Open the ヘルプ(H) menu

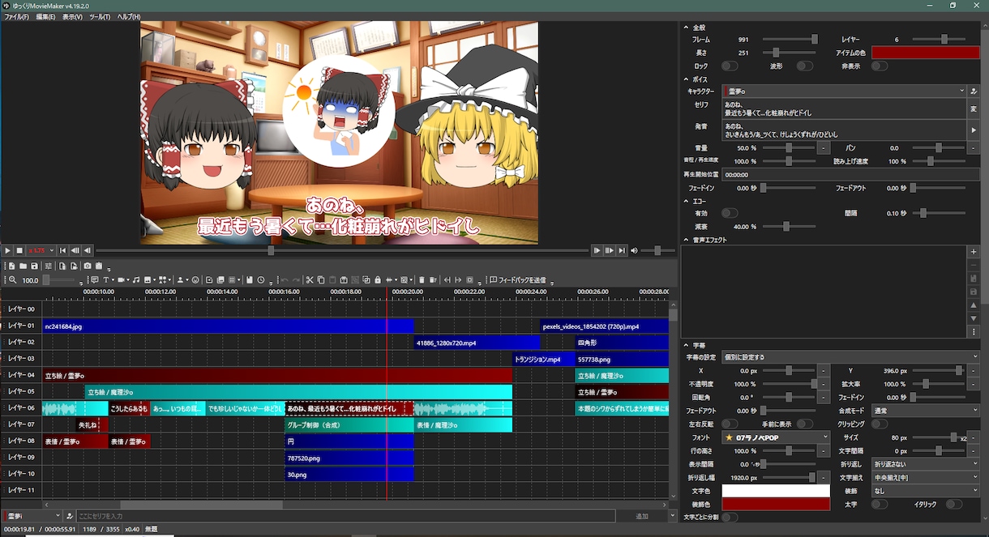[128, 17]
